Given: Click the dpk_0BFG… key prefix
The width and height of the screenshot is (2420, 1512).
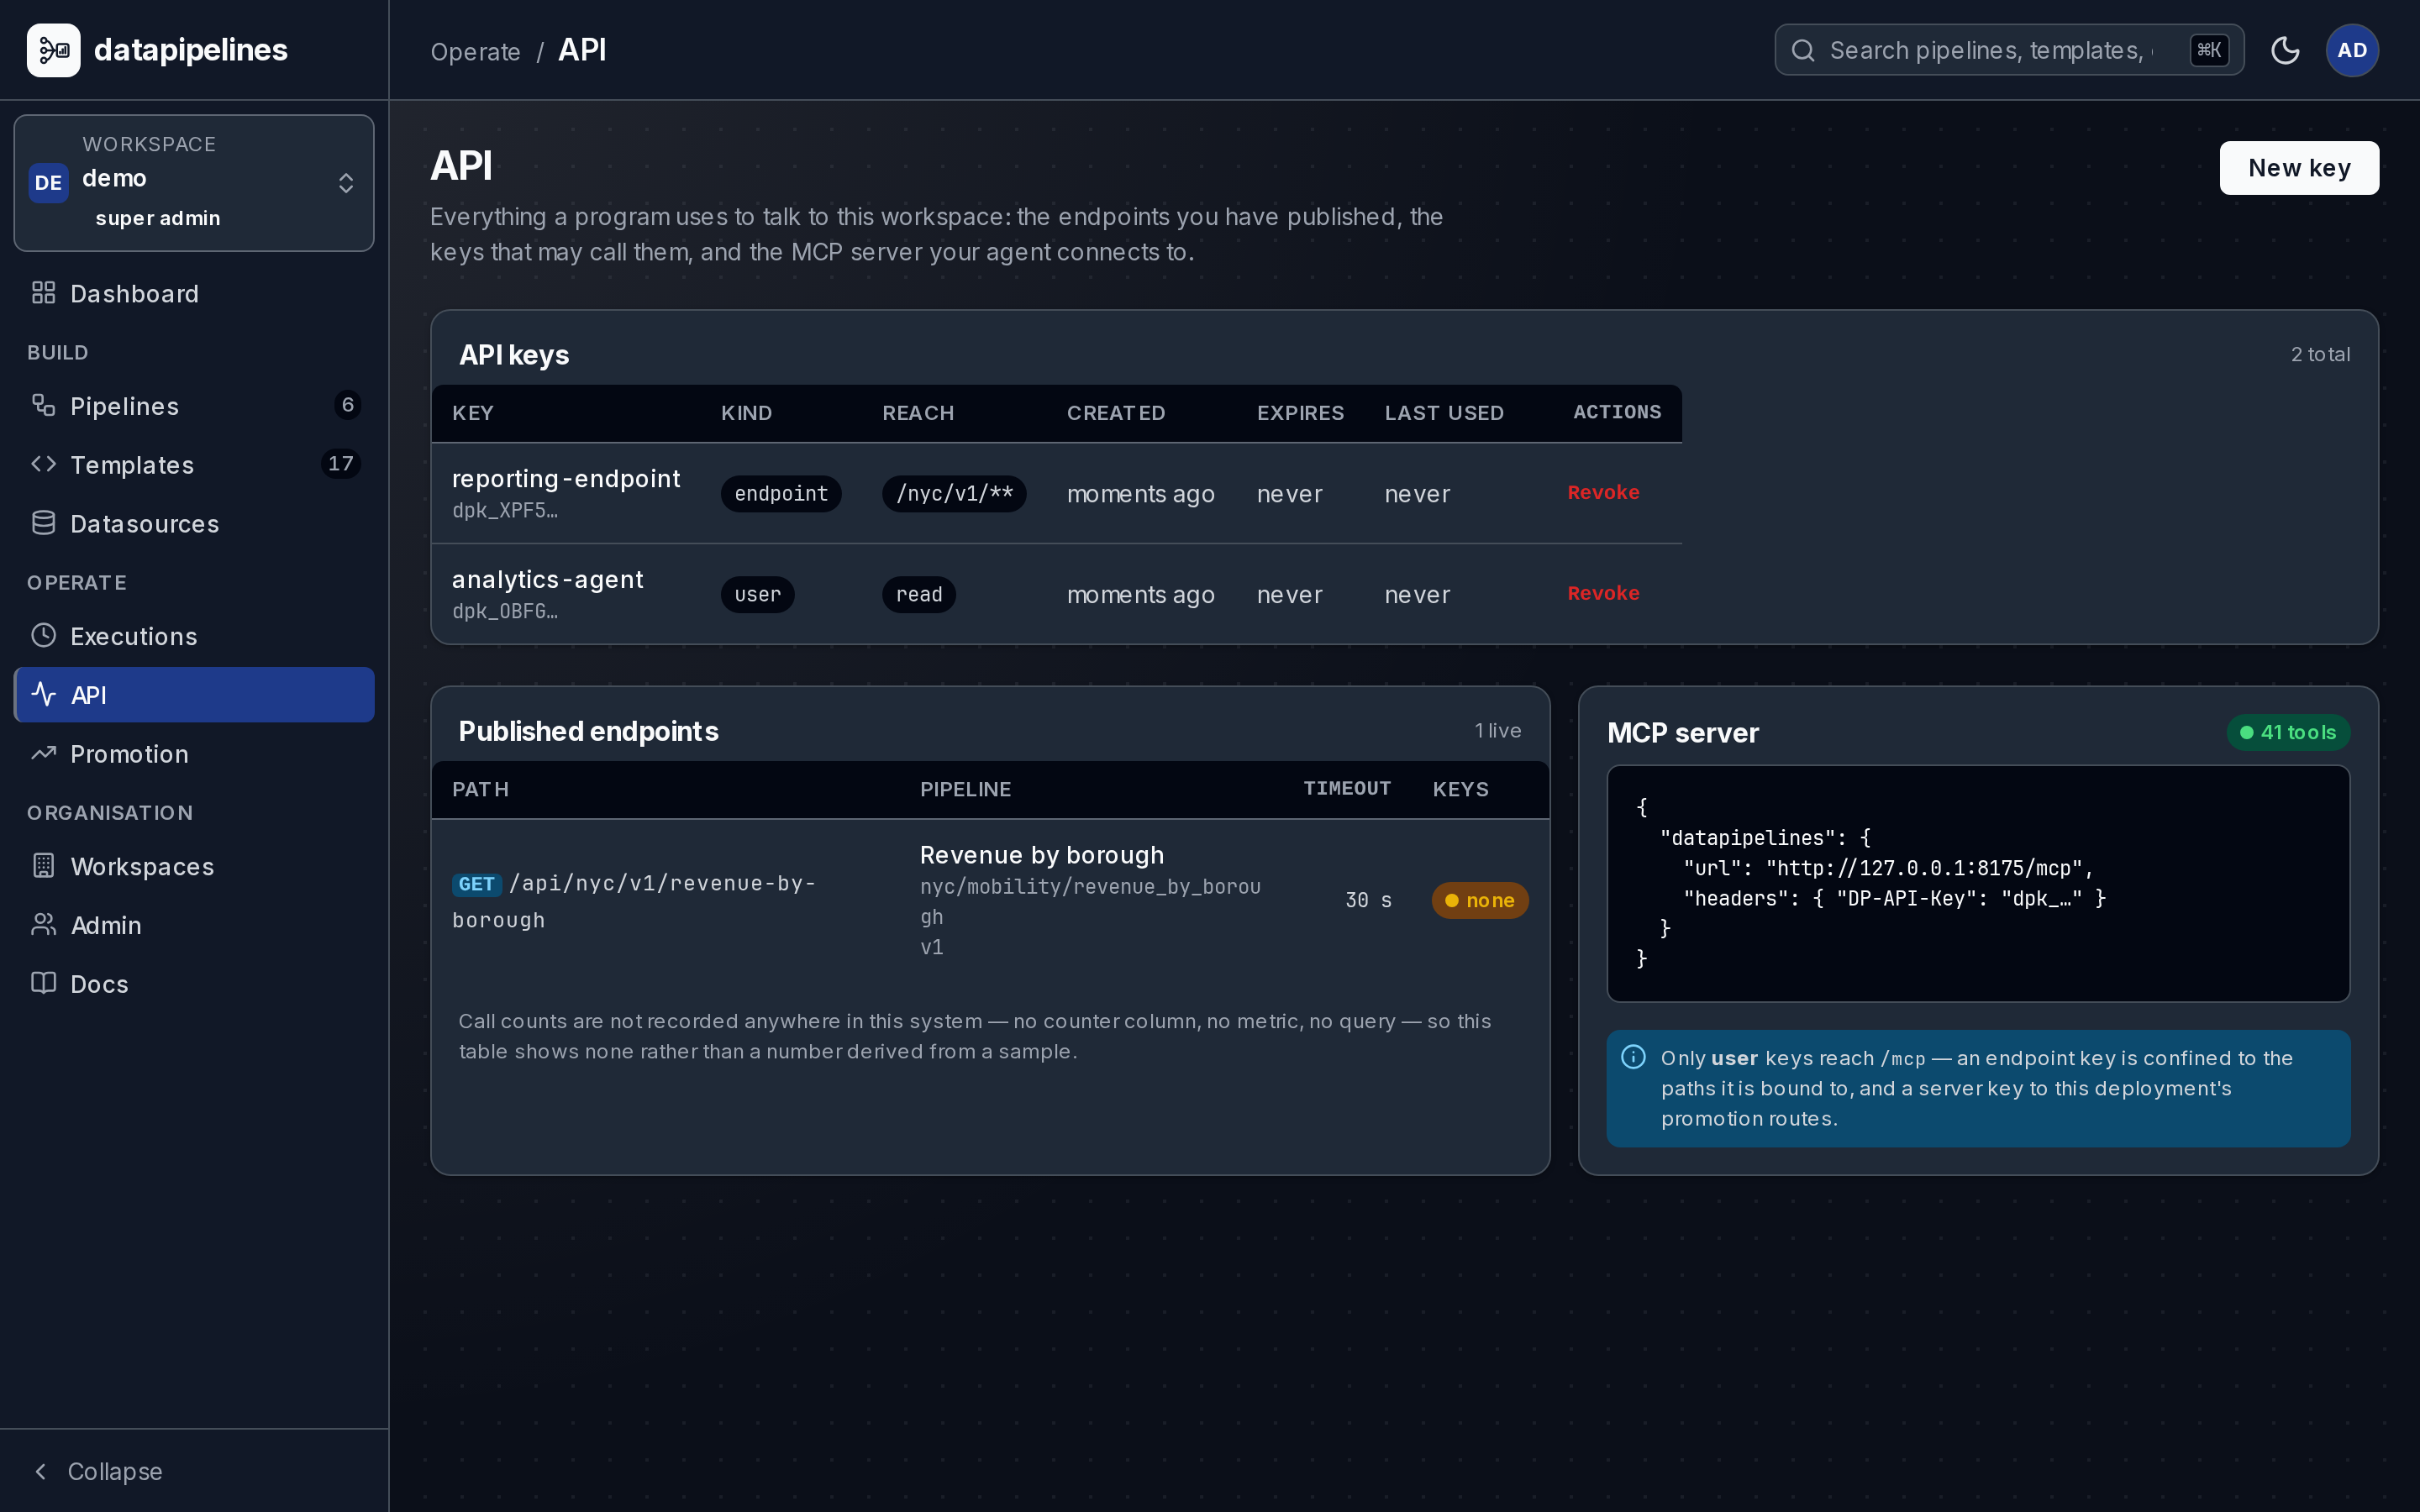Looking at the screenshot, I should click(505, 611).
